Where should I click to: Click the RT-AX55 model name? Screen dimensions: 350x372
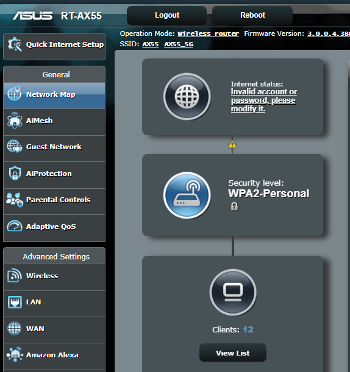[x=81, y=16]
